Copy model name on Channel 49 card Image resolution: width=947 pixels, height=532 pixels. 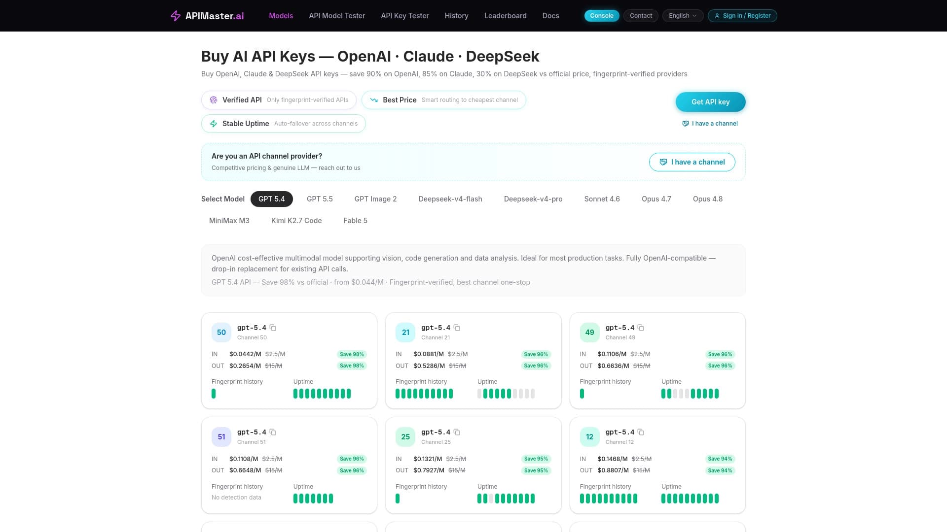[x=641, y=328]
